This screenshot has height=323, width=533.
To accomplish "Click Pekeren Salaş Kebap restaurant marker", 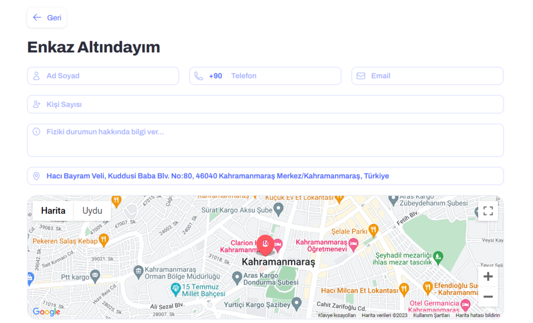I will 104,240.
